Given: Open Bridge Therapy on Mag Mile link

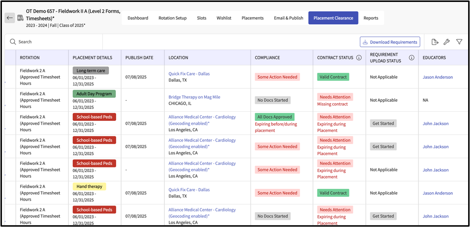Looking at the screenshot, I should point(194,97).
